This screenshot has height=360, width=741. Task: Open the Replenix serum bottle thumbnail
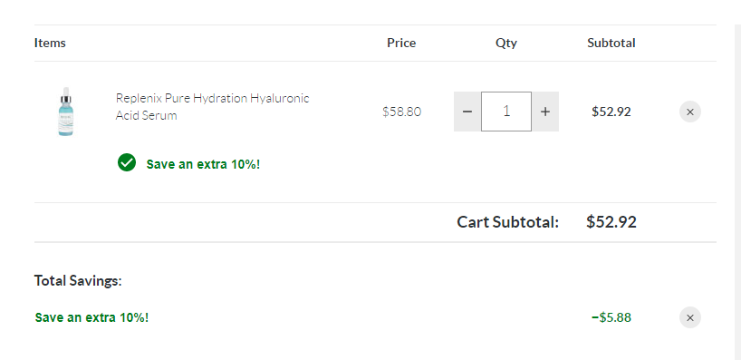[66, 112]
